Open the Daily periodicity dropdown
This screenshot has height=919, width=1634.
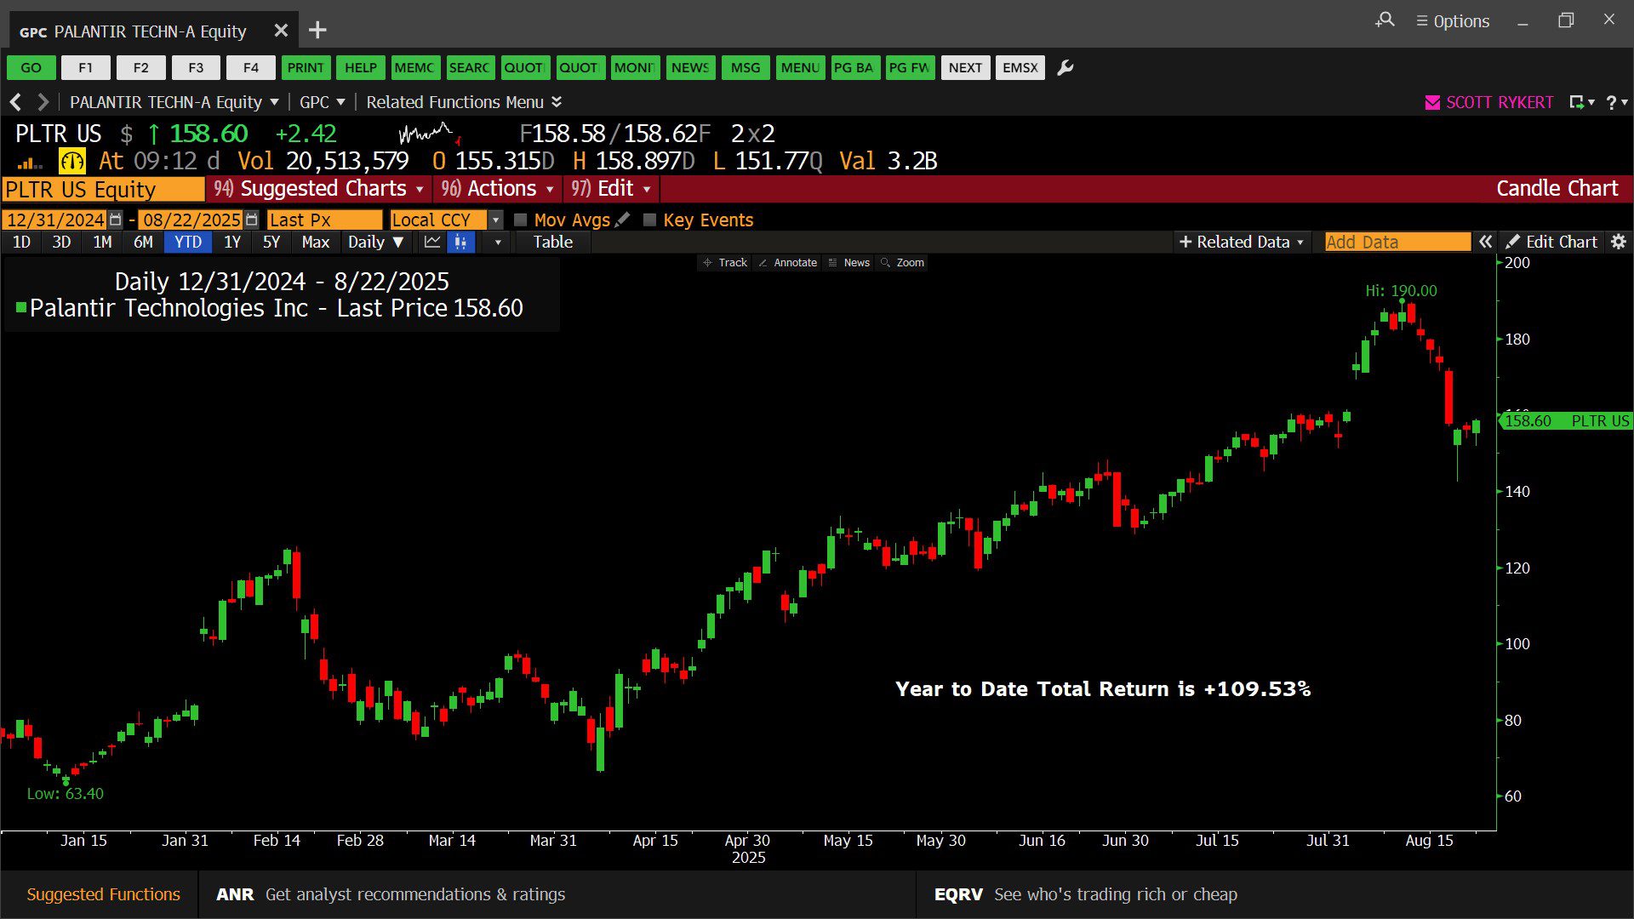pos(375,243)
